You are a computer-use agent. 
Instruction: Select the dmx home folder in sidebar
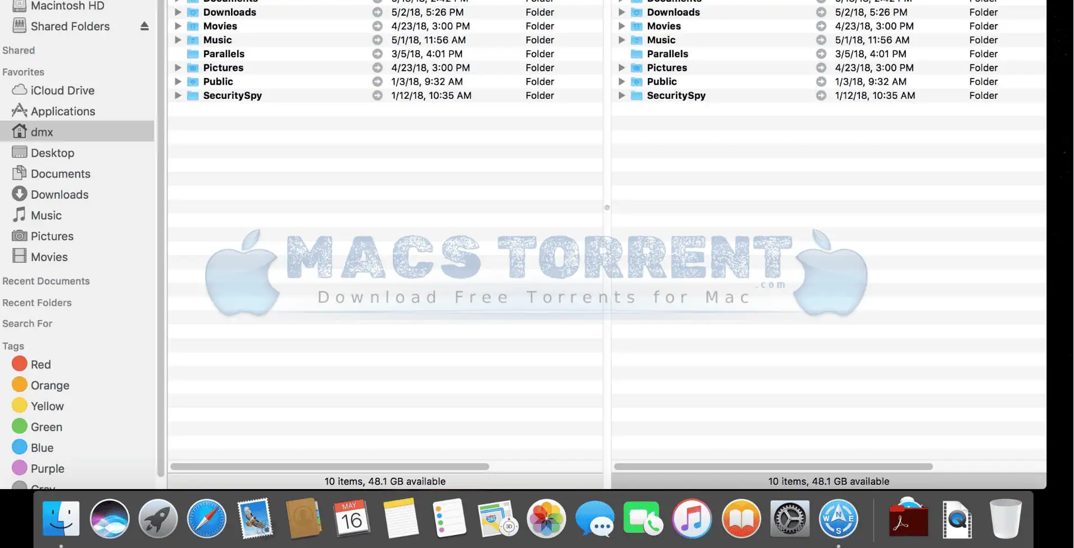[77, 132]
